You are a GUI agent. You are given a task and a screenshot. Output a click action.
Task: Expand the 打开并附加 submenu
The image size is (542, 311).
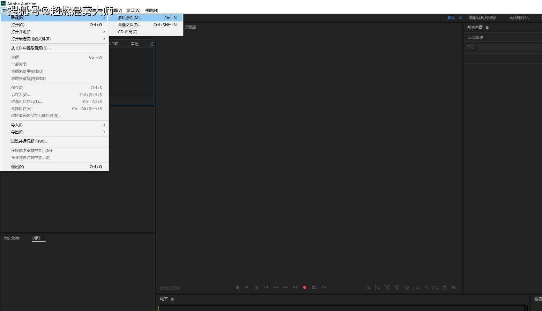click(55, 32)
